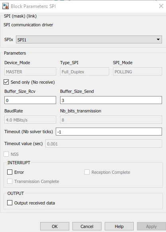
Task: Open the SPIx dropdown arrow
Action: click(x=158, y=39)
